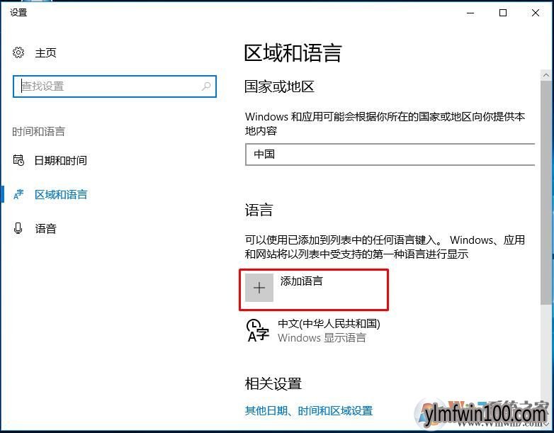Open the 中国 country dropdown

coord(390,154)
